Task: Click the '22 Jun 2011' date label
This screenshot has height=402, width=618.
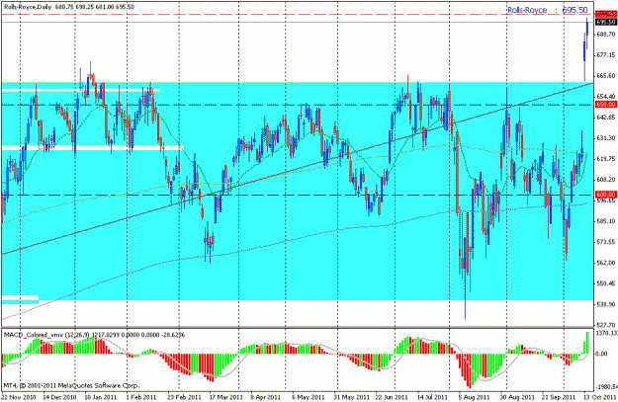Action: click(x=392, y=397)
